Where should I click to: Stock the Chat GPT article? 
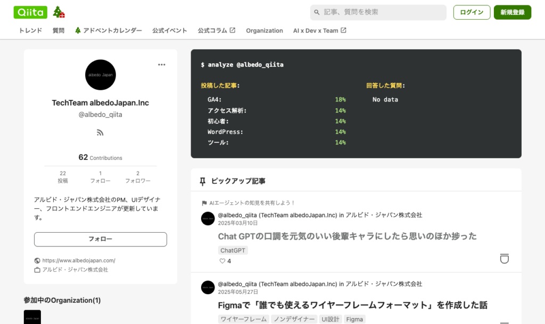[504, 259]
